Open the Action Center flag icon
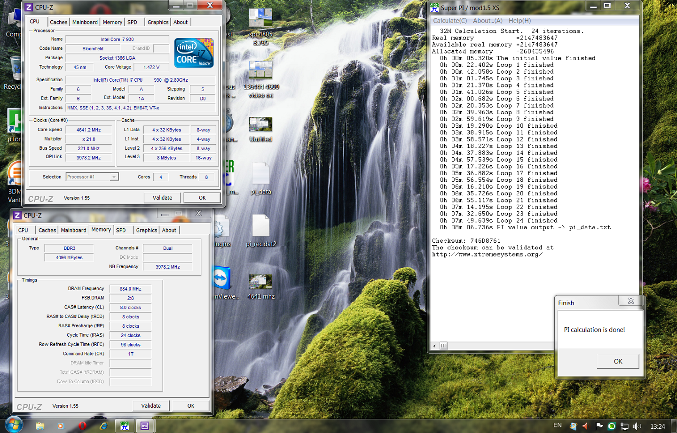 coord(598,426)
